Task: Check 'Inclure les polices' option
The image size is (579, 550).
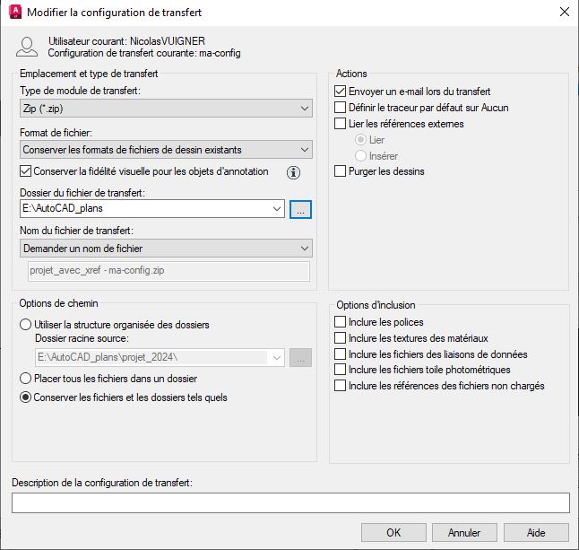Action: tap(341, 322)
